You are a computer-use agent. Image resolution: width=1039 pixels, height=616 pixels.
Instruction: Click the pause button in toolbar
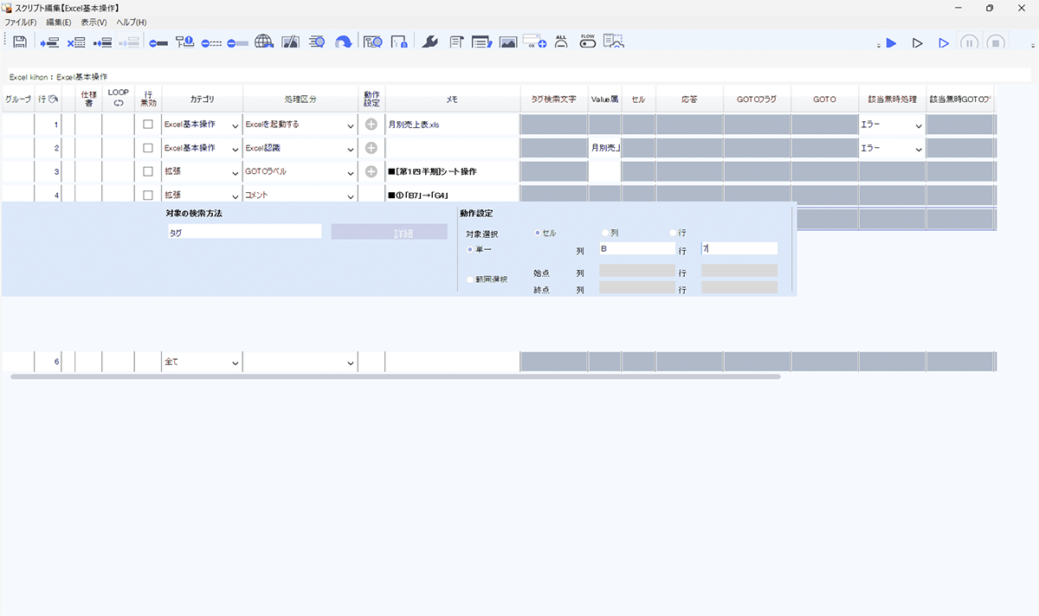[x=970, y=42]
